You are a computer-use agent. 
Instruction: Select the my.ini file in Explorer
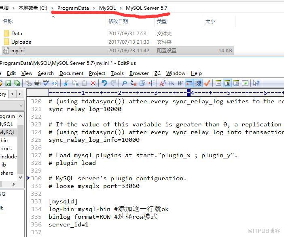pos(118,51)
